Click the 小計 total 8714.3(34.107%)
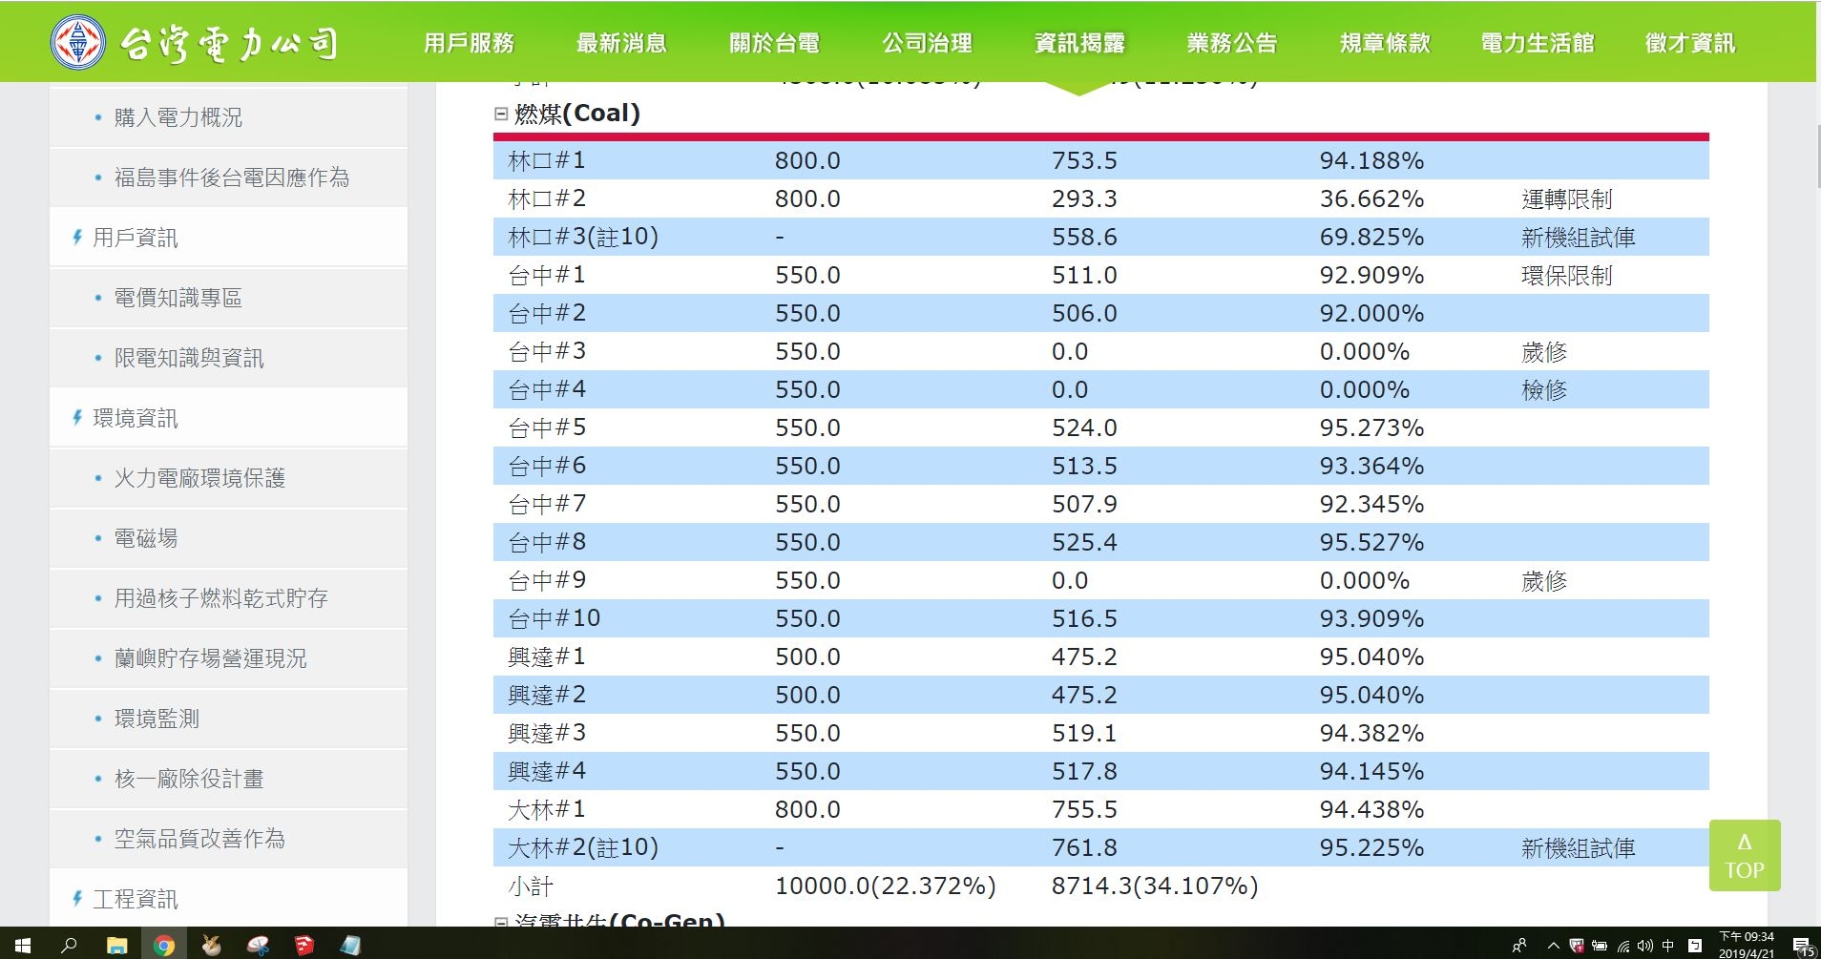 pos(1155,886)
